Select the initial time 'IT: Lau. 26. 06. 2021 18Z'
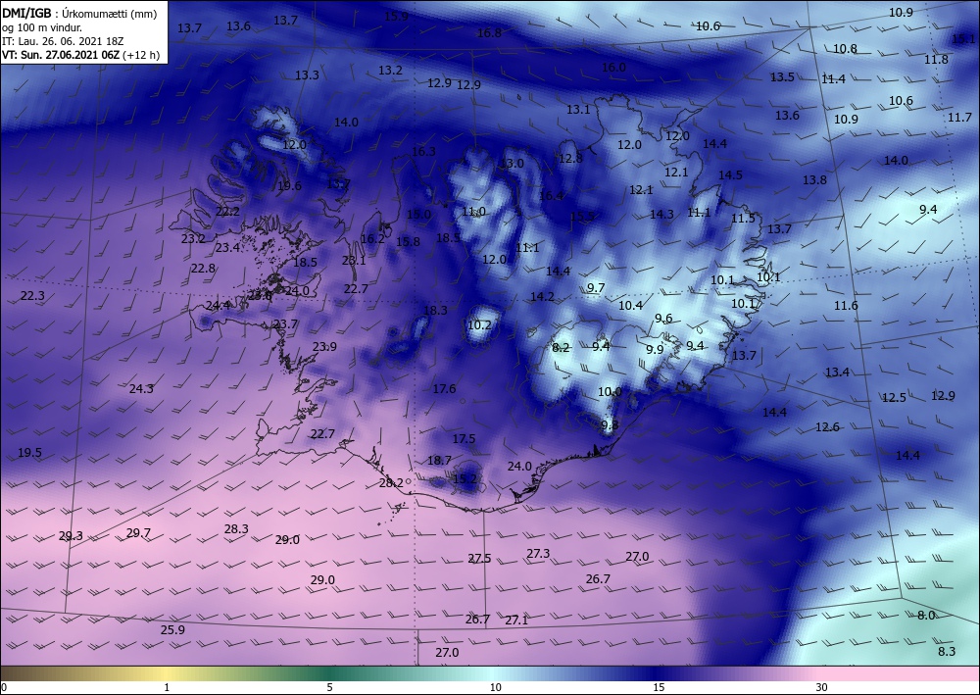 (x=63, y=41)
